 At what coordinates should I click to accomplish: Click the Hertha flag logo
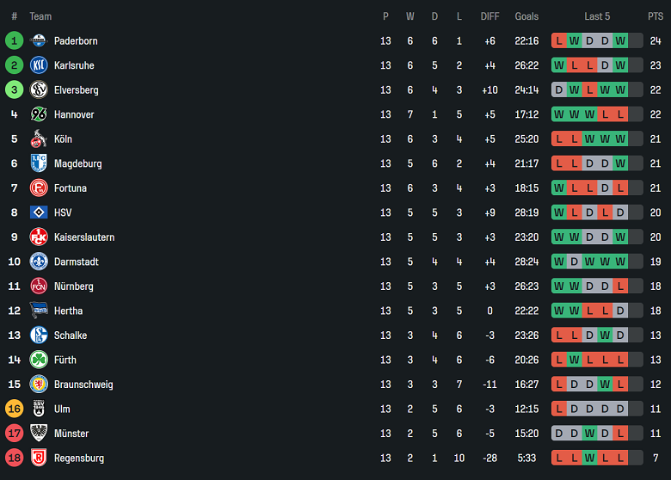[x=38, y=311]
